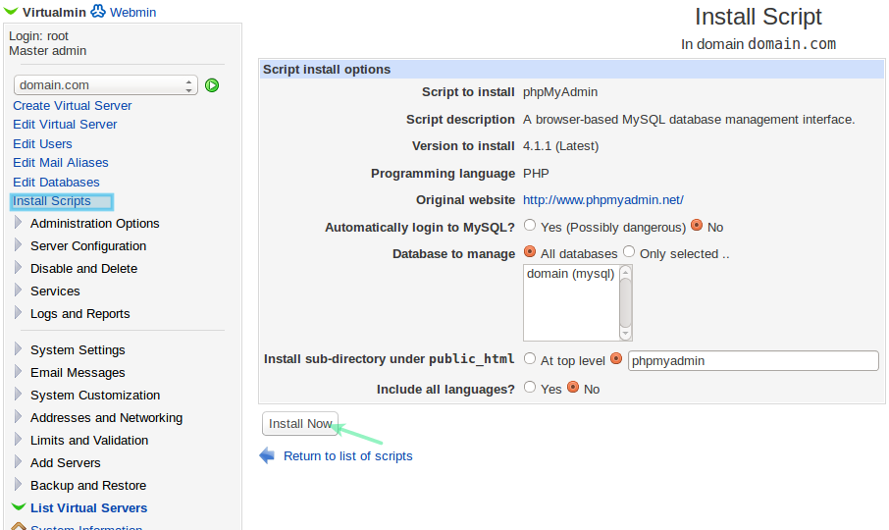Screen dimensions: 889x530
Task: Click the green List Virtual Servers icon
Action: point(18,507)
